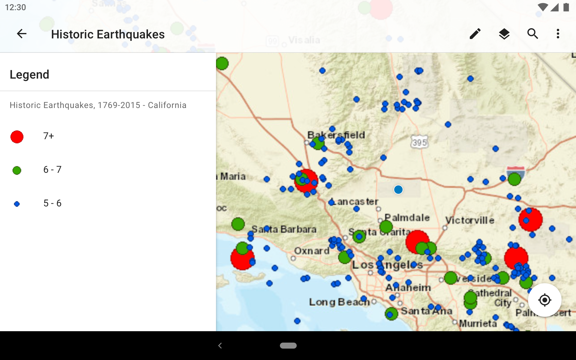Click the 'Historic Earthquakes' title text
Viewport: 576px width, 360px height.
(x=108, y=34)
